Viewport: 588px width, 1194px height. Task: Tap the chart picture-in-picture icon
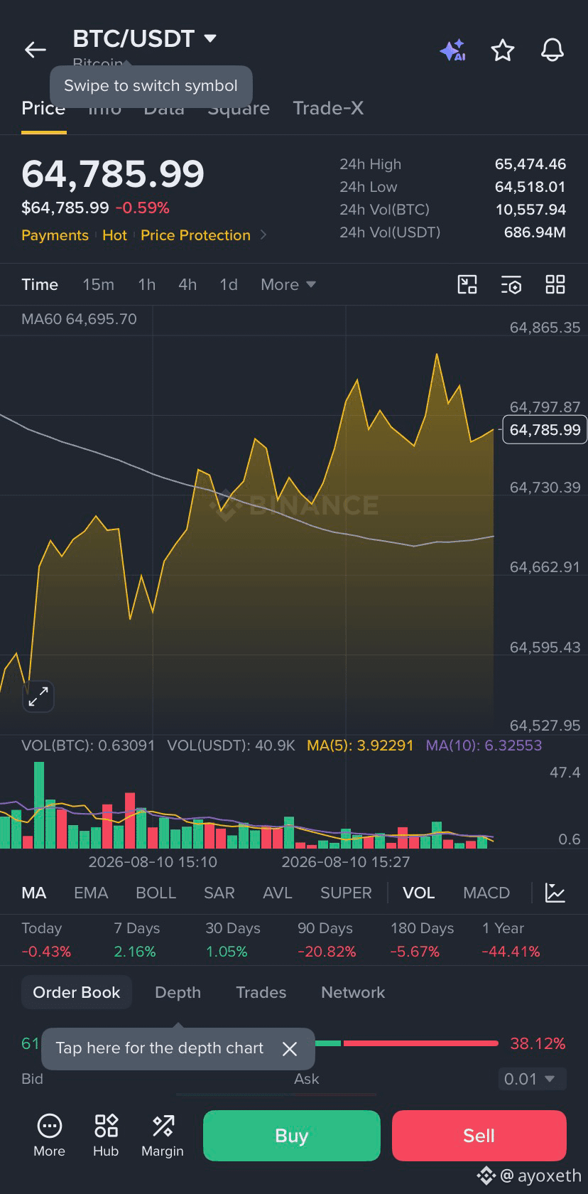pos(467,285)
